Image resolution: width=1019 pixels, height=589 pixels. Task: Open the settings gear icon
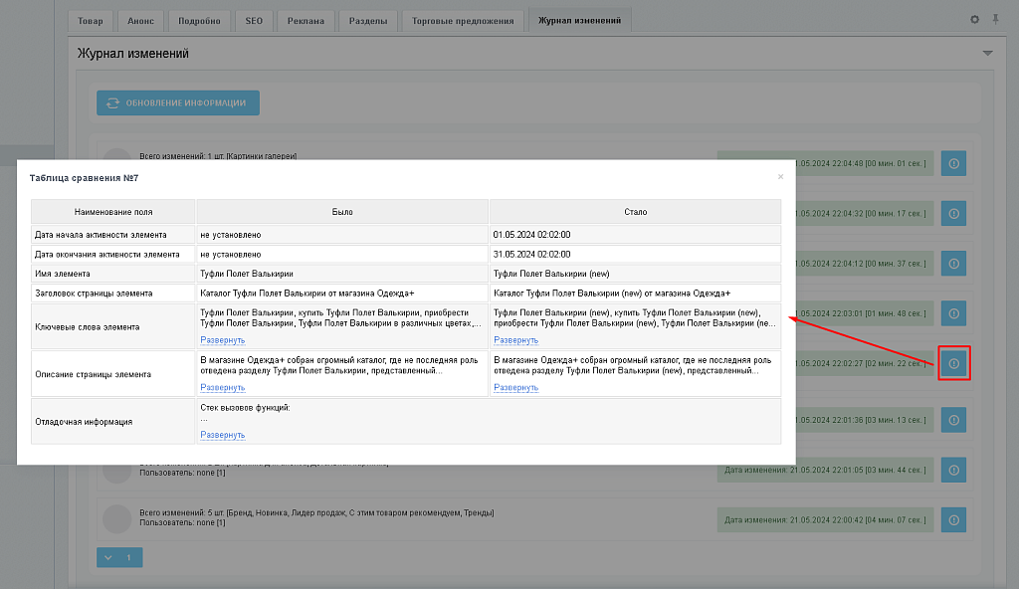[x=974, y=20]
